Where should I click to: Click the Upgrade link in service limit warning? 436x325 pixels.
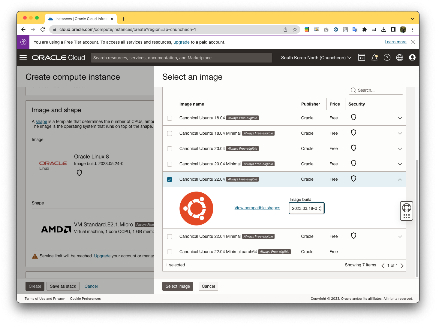point(102,256)
